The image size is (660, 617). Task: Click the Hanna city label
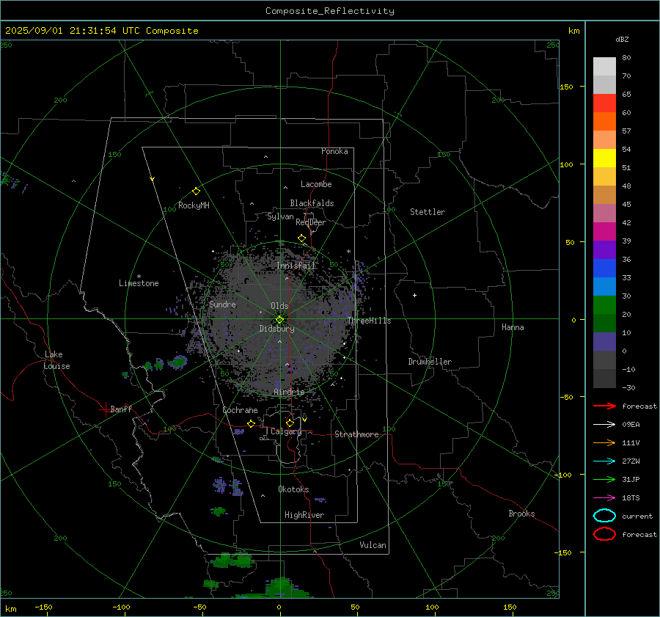[x=513, y=327]
